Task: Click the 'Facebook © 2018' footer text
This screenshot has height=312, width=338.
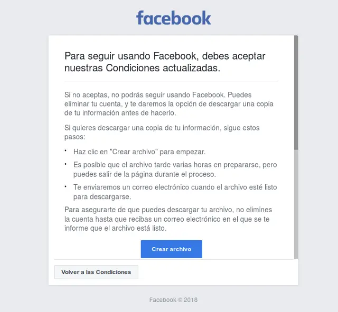Action: (173, 300)
